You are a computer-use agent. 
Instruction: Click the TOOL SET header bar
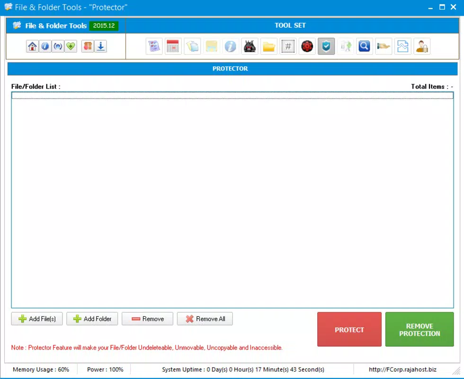292,26
